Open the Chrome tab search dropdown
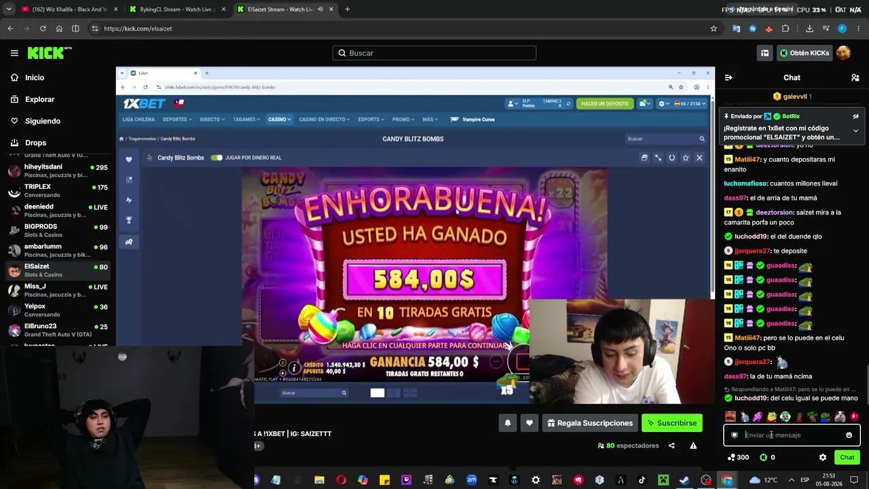869x489 pixels. tap(9, 10)
